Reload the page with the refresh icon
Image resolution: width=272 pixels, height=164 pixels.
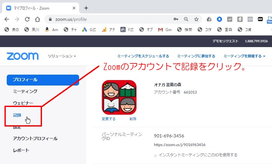(27, 19)
